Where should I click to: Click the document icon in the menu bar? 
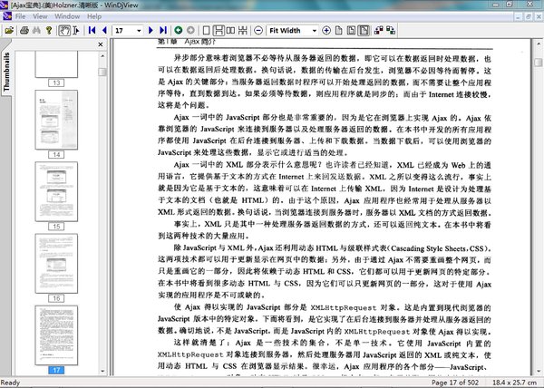pos(7,16)
